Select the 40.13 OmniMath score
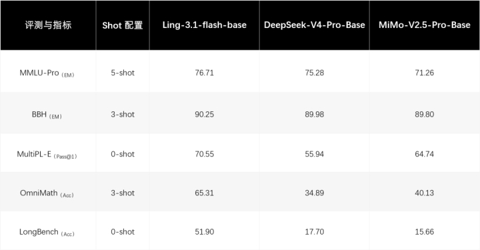The width and height of the screenshot is (480, 250). (424, 193)
